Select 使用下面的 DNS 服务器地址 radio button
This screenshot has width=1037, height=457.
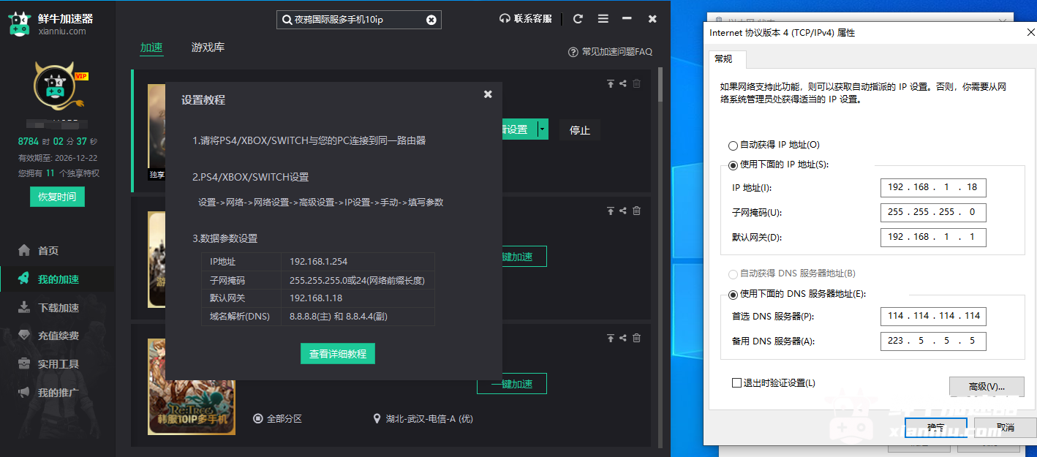(733, 294)
